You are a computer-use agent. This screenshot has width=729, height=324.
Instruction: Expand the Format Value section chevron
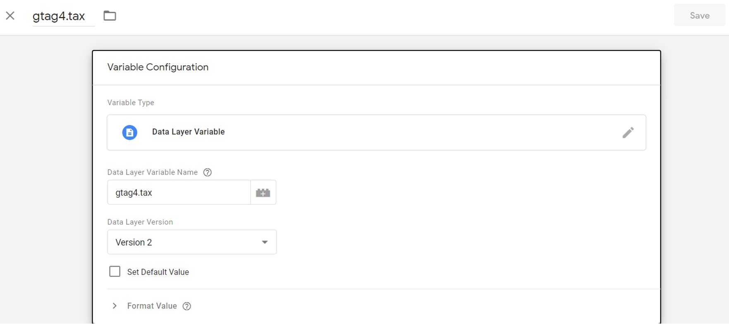click(x=115, y=306)
